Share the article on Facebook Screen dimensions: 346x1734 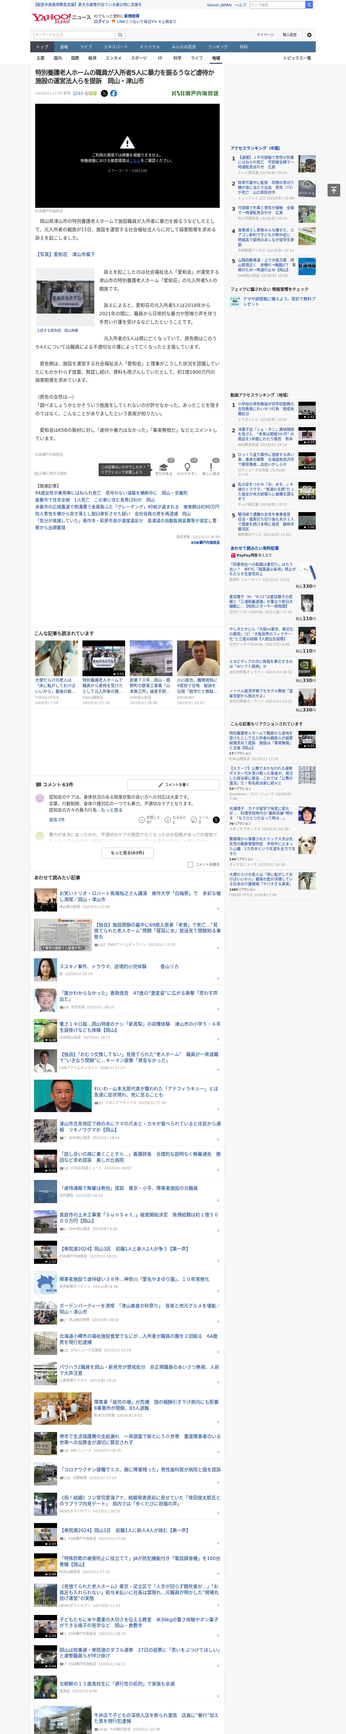(x=114, y=94)
